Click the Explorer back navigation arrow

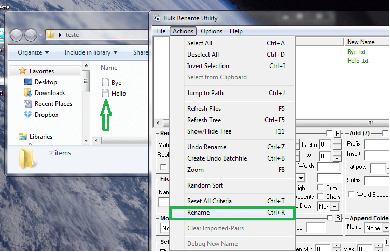pyautogui.click(x=17, y=35)
